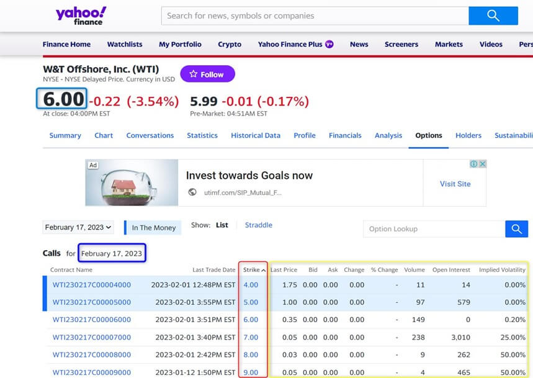Open News in navigation bar
The height and width of the screenshot is (378, 533).
pyautogui.click(x=359, y=44)
